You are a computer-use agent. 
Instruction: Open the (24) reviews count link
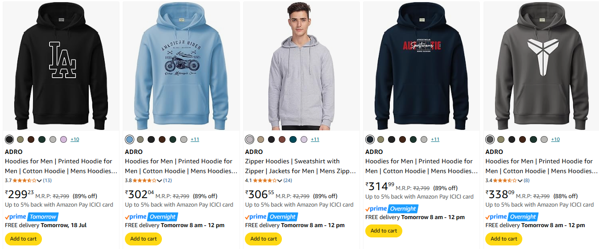(288, 181)
